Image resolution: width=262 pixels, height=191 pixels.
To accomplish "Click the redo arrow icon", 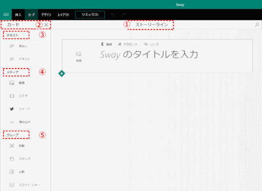I will click(123, 15).
